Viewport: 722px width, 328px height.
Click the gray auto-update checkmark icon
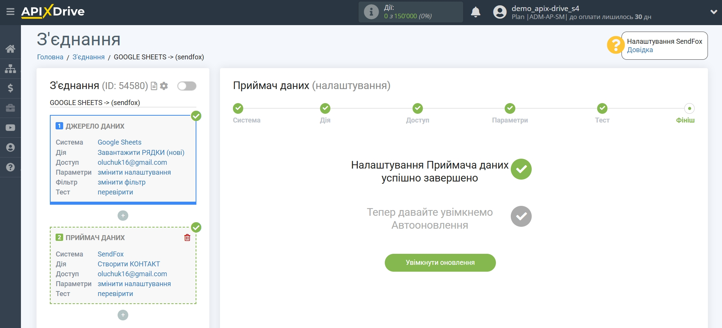tap(521, 217)
